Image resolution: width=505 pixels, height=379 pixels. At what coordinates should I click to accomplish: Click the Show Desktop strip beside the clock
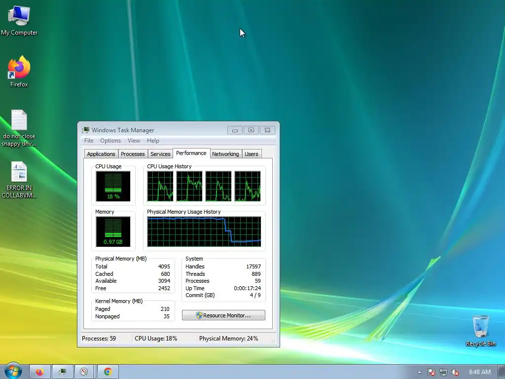click(x=502, y=372)
